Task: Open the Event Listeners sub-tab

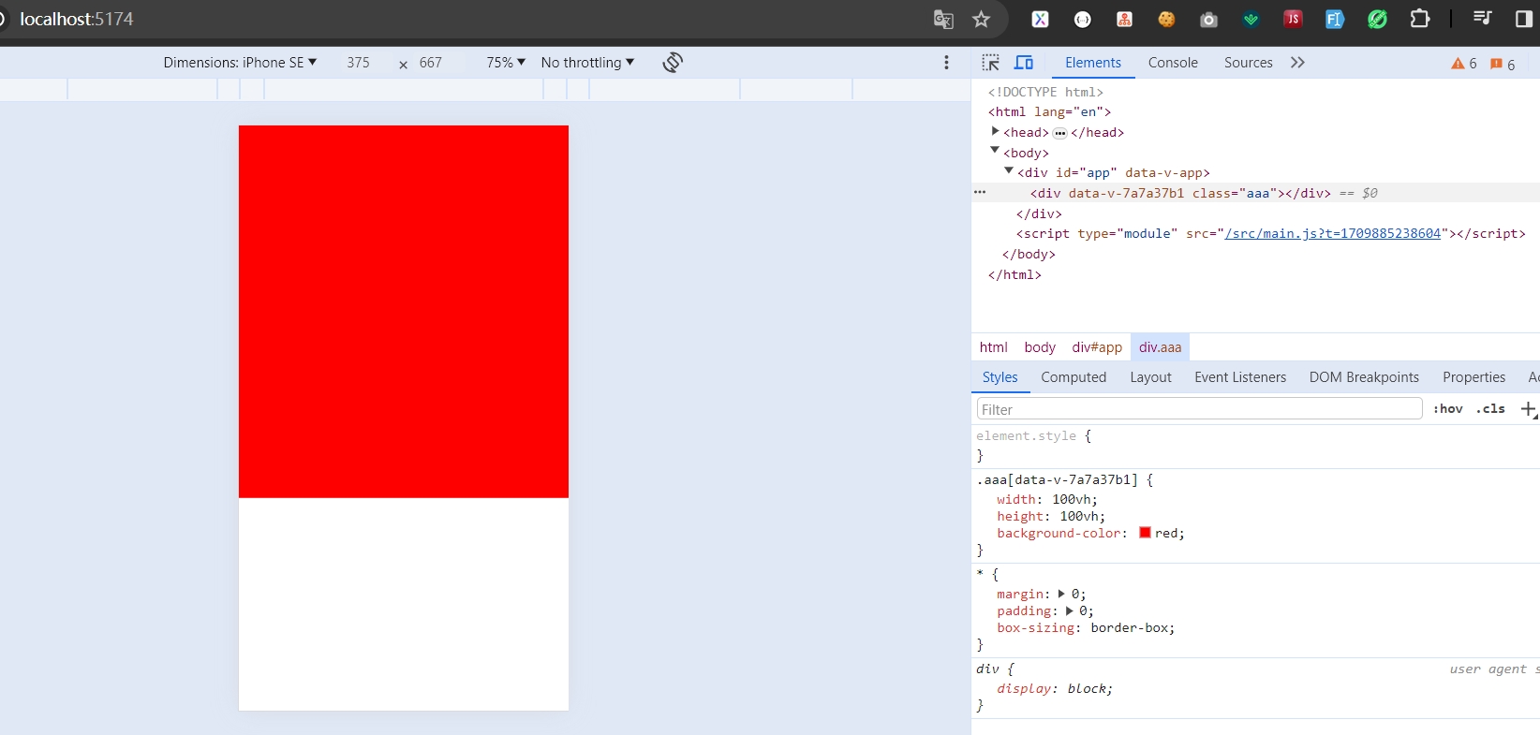Action: click(x=1240, y=377)
